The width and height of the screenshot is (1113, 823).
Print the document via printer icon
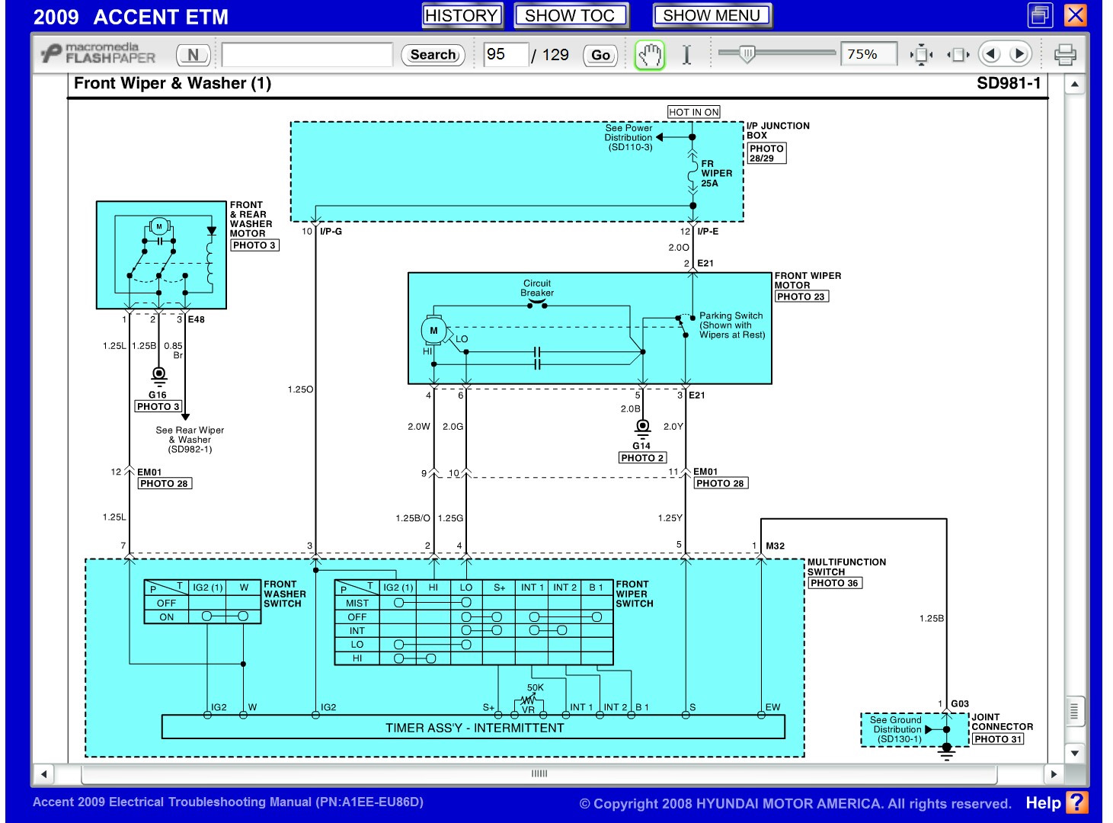[1065, 54]
